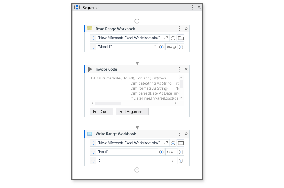The image size is (284, 188).
Task: Collapse the Sequence container
Action: [199, 8]
